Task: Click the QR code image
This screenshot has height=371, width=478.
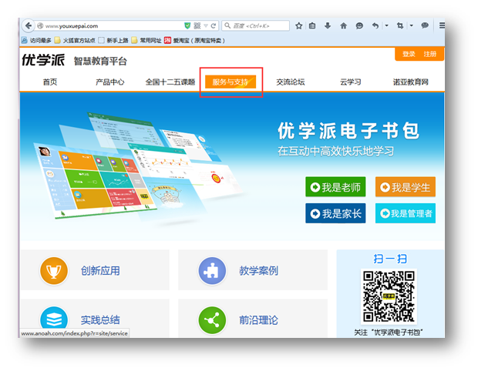Action: coord(389,296)
